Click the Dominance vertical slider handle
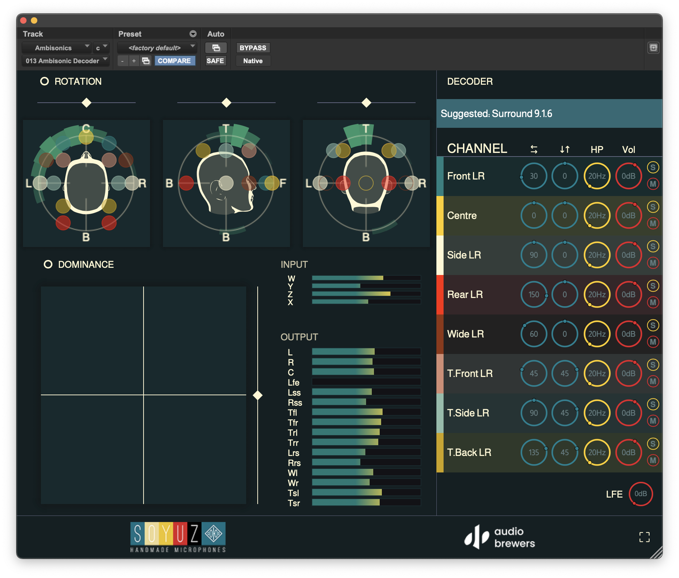This screenshot has width=679, height=578. click(258, 395)
